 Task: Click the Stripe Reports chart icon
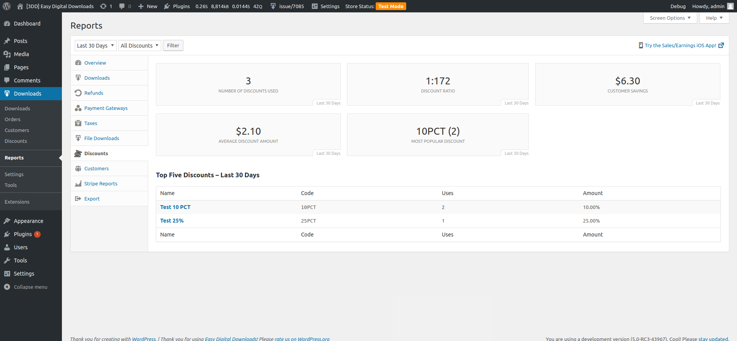click(78, 183)
